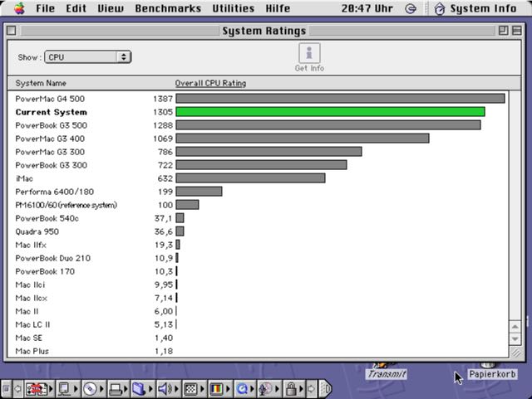Collapse the System Ratings window with windowshade box

point(517,31)
